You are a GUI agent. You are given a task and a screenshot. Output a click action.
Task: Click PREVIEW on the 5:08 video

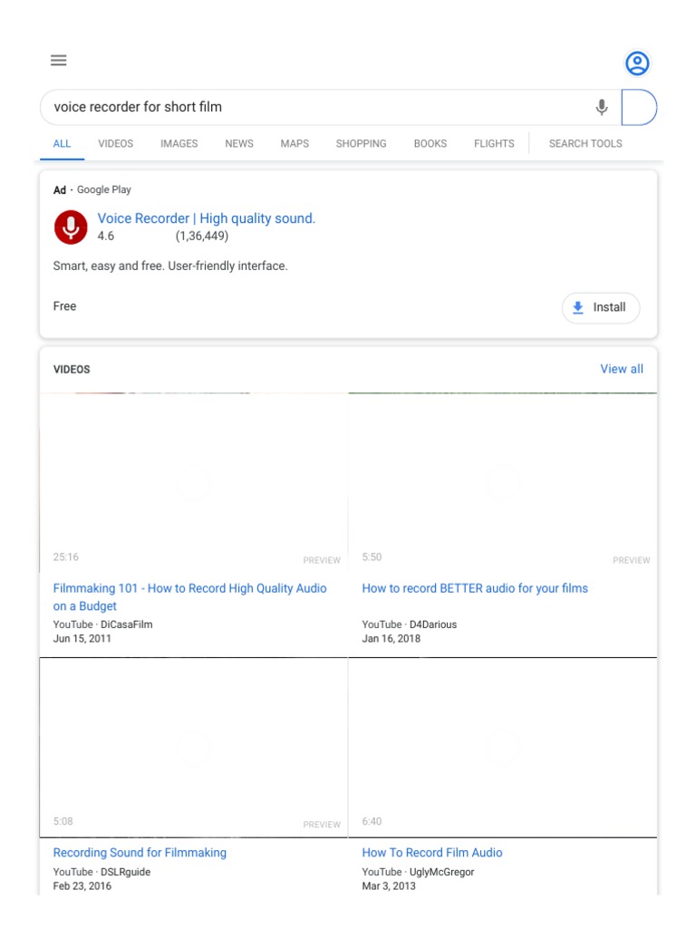(x=322, y=825)
